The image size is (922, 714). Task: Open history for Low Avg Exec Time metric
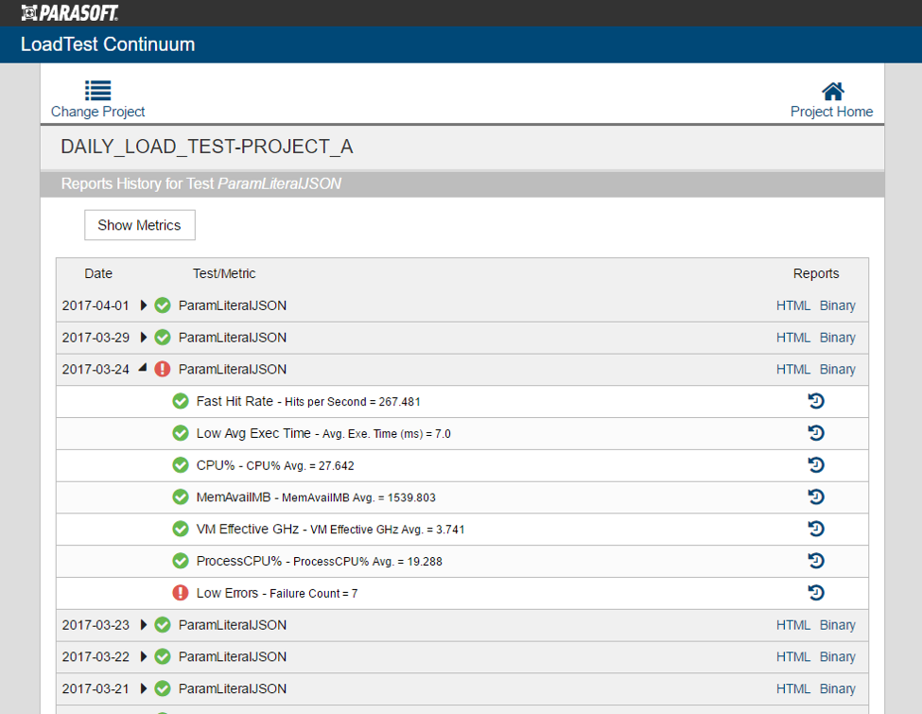[x=816, y=433]
